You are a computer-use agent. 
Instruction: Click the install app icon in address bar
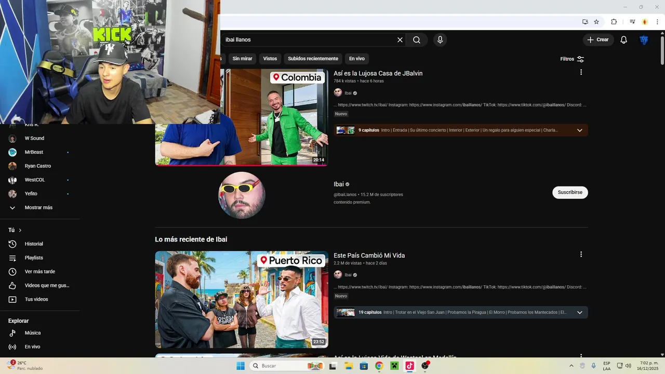point(585,22)
